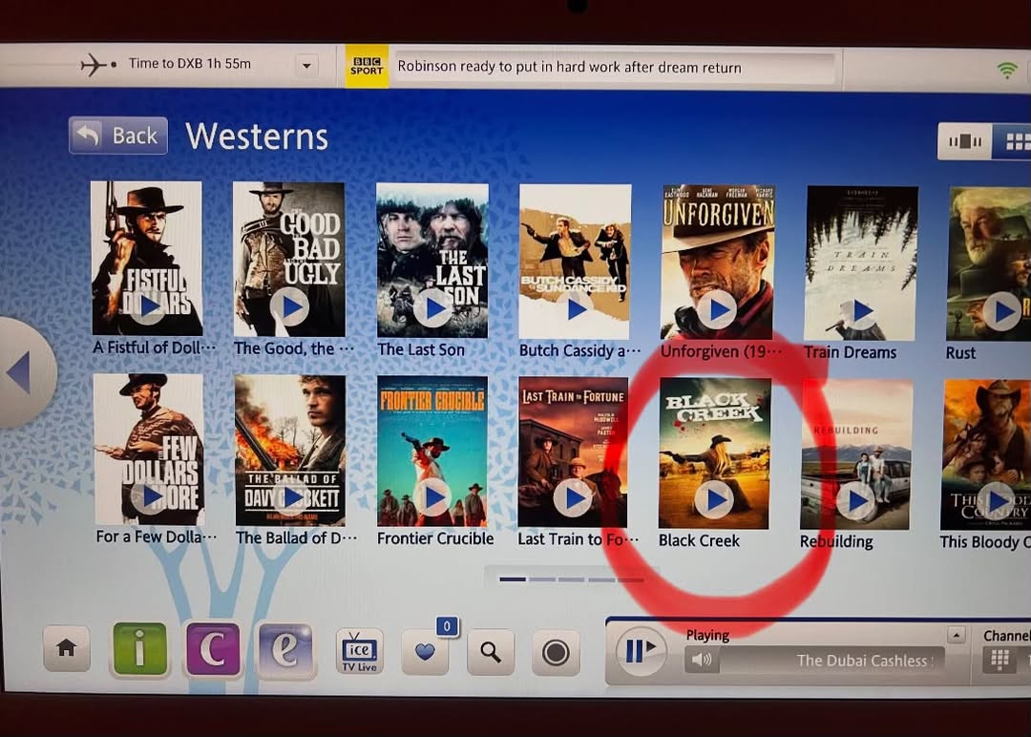Expand the Playing panel arrow
The width and height of the screenshot is (1031, 737).
coord(956,635)
